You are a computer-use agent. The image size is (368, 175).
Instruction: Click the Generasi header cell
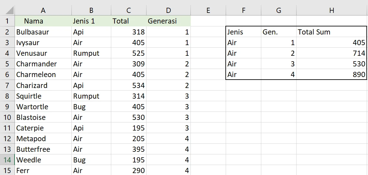168,21
